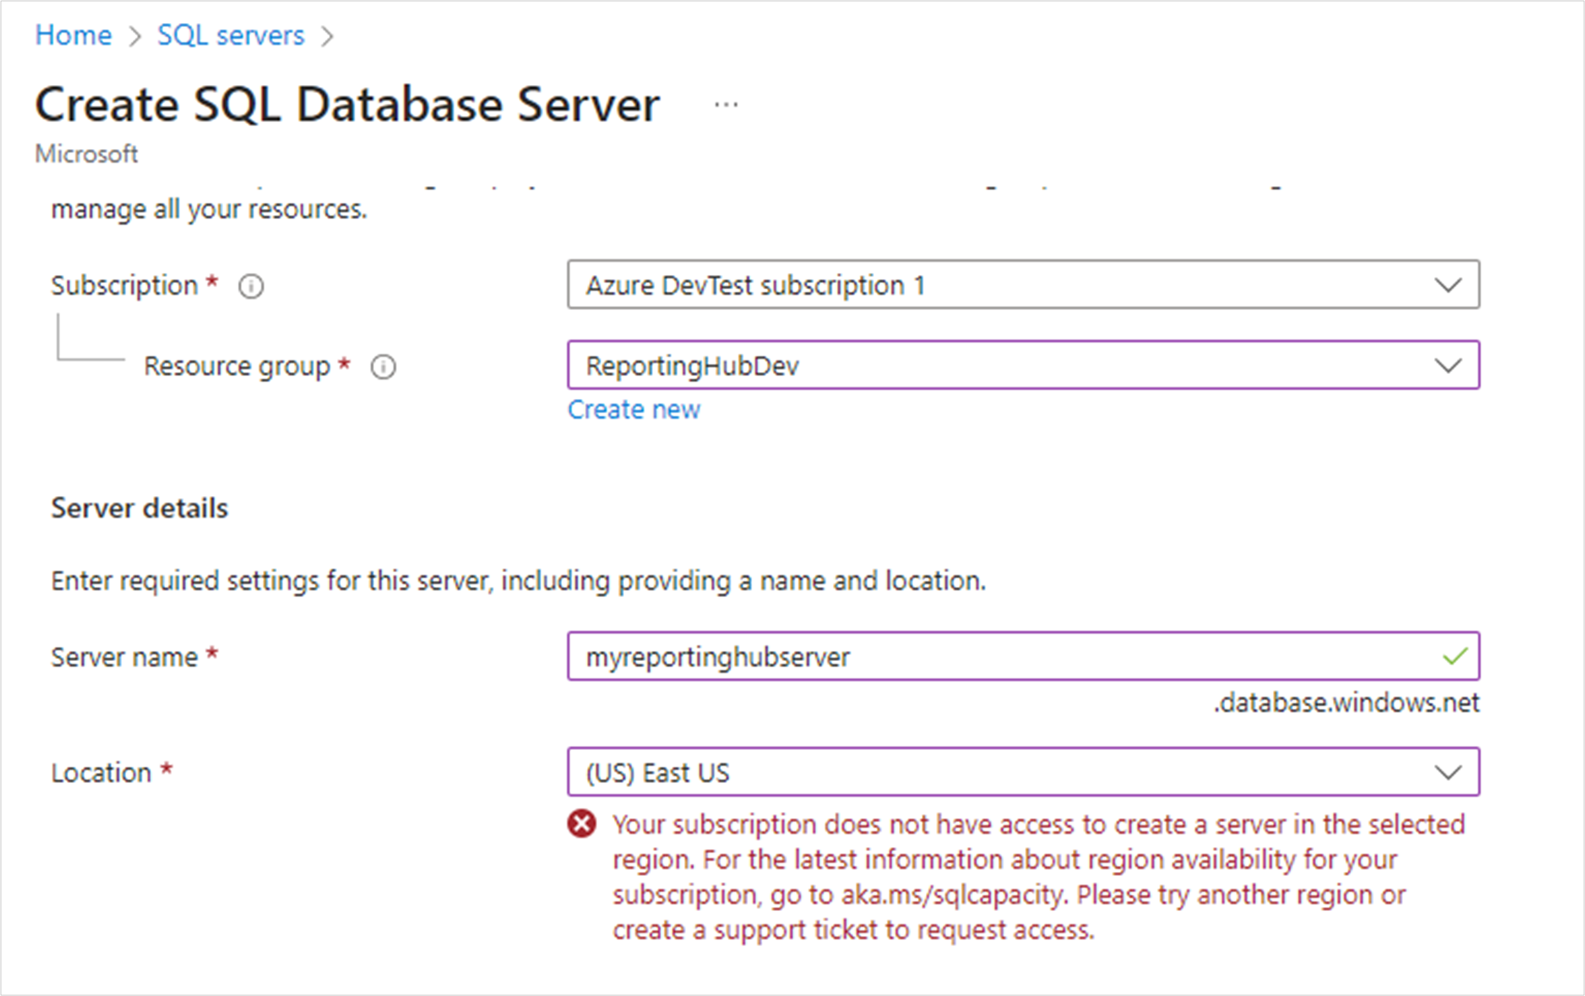Image resolution: width=1585 pixels, height=996 pixels.
Task: Click the 'manage all your resources.' text
Action: 208,209
